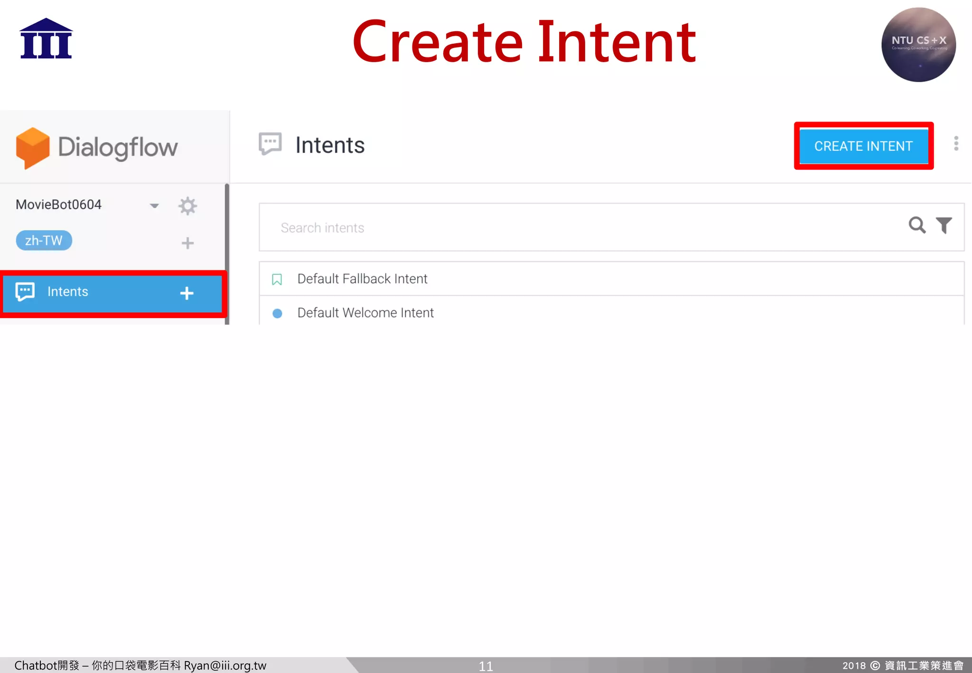Open Default Fallback Intent
Image resolution: width=972 pixels, height=673 pixels.
pos(611,279)
